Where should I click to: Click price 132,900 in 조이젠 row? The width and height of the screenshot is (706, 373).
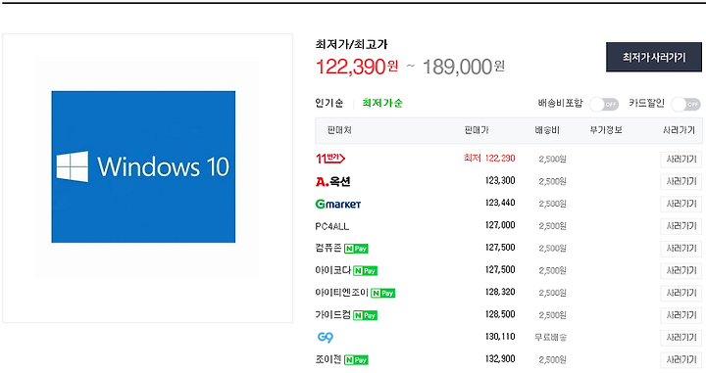pyautogui.click(x=500, y=358)
